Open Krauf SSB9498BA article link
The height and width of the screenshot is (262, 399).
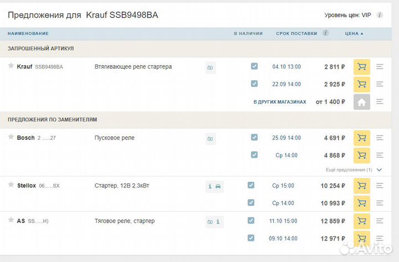pos(49,67)
